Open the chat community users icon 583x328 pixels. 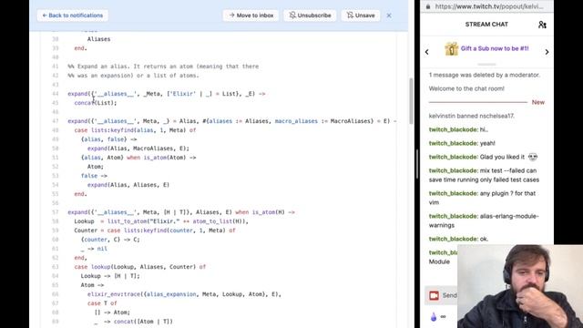click(x=542, y=25)
